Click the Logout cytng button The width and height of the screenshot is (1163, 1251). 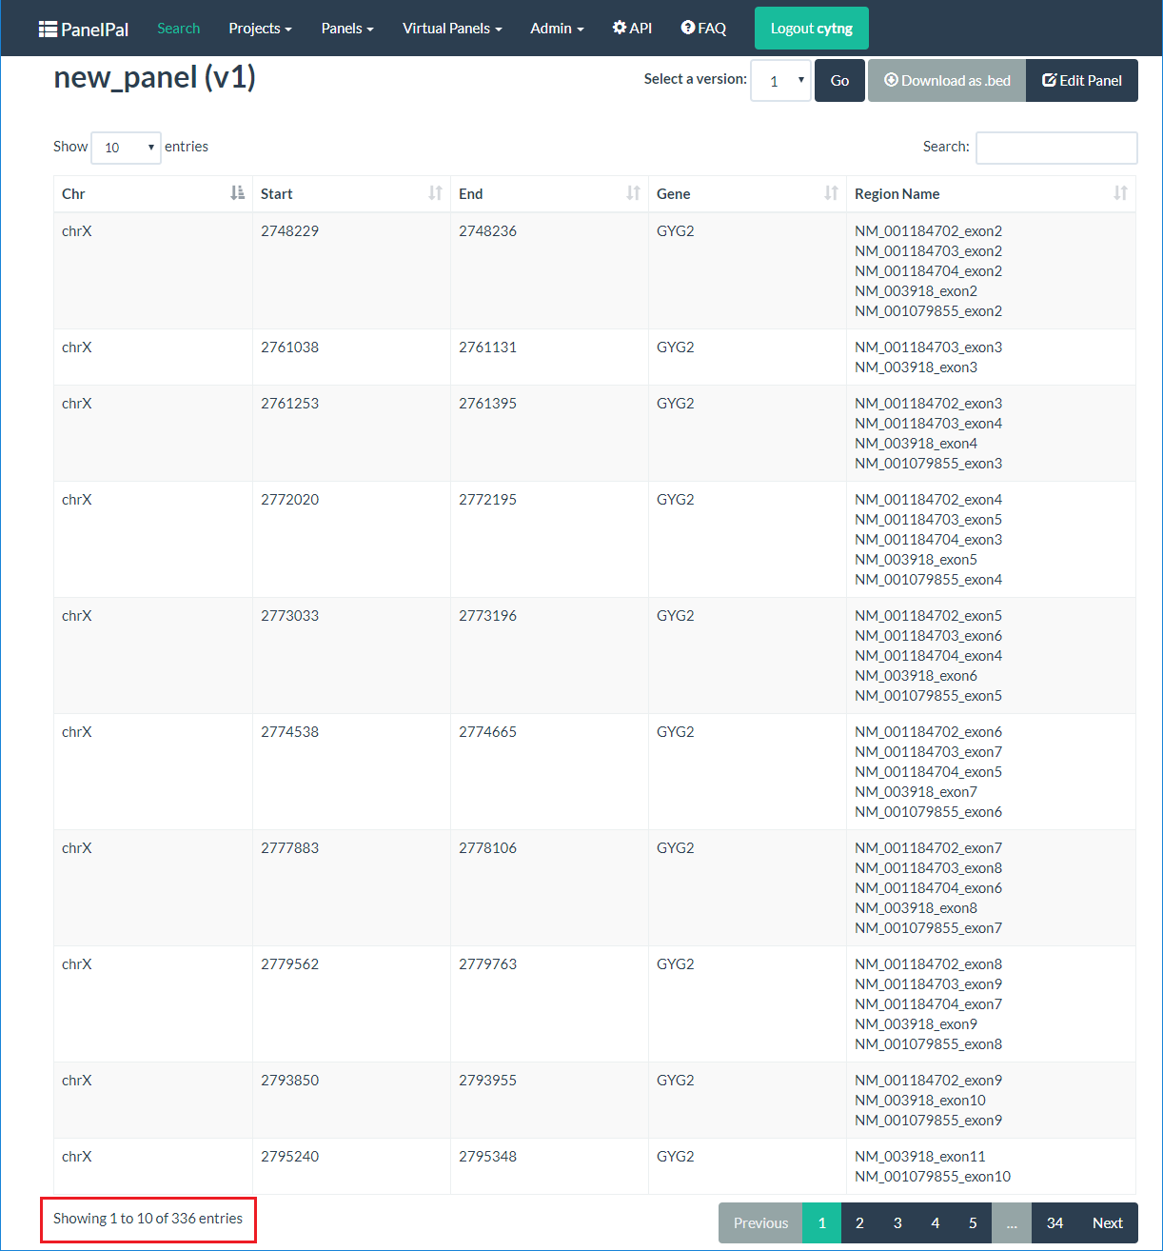pos(812,29)
